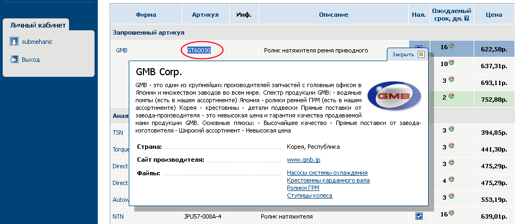The image size is (515, 224).
Task: Click pie chart icon in 752,88р. row
Action: click(451, 96)
